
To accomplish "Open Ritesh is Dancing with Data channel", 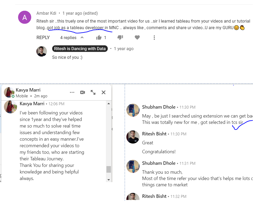I will (x=80, y=49).
